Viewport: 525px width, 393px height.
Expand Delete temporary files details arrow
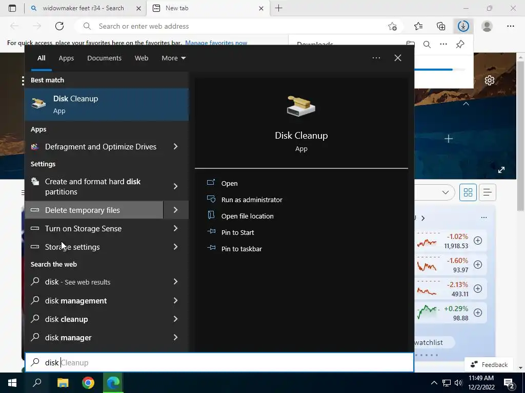point(175,210)
